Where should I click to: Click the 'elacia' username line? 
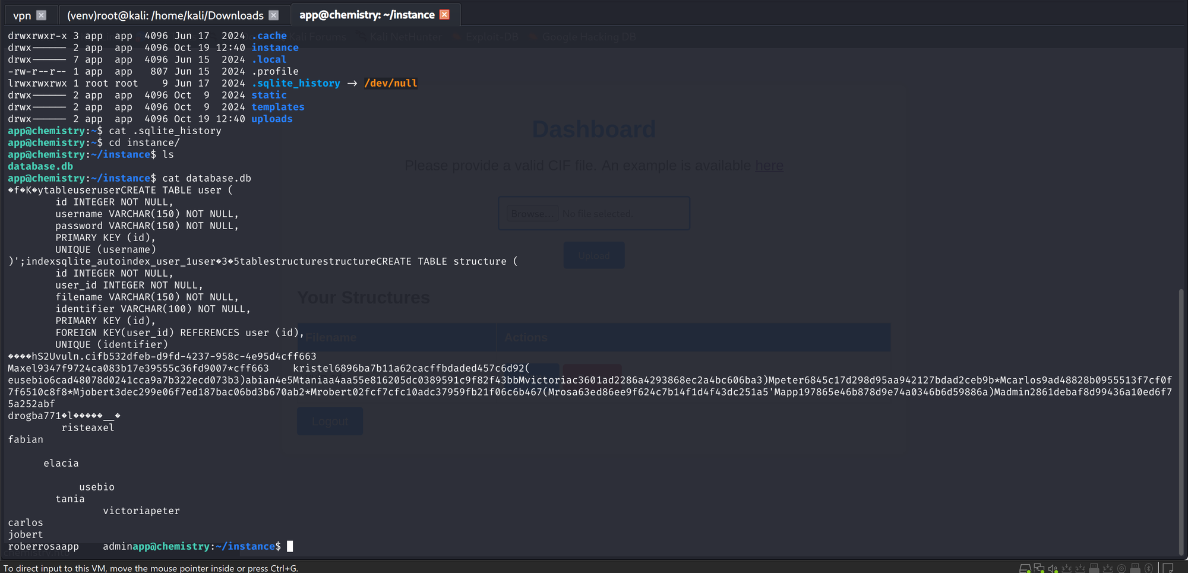click(x=61, y=463)
